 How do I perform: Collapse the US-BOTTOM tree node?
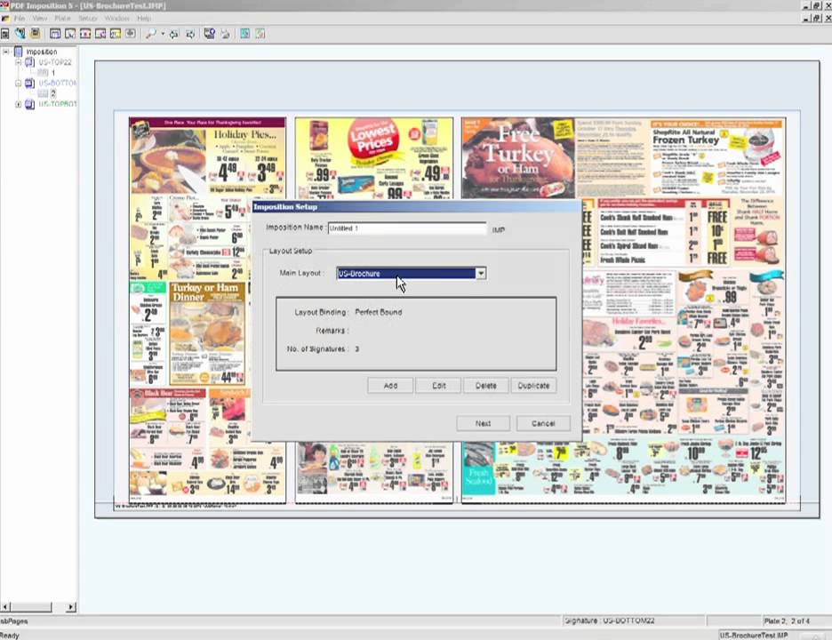pyautogui.click(x=18, y=84)
